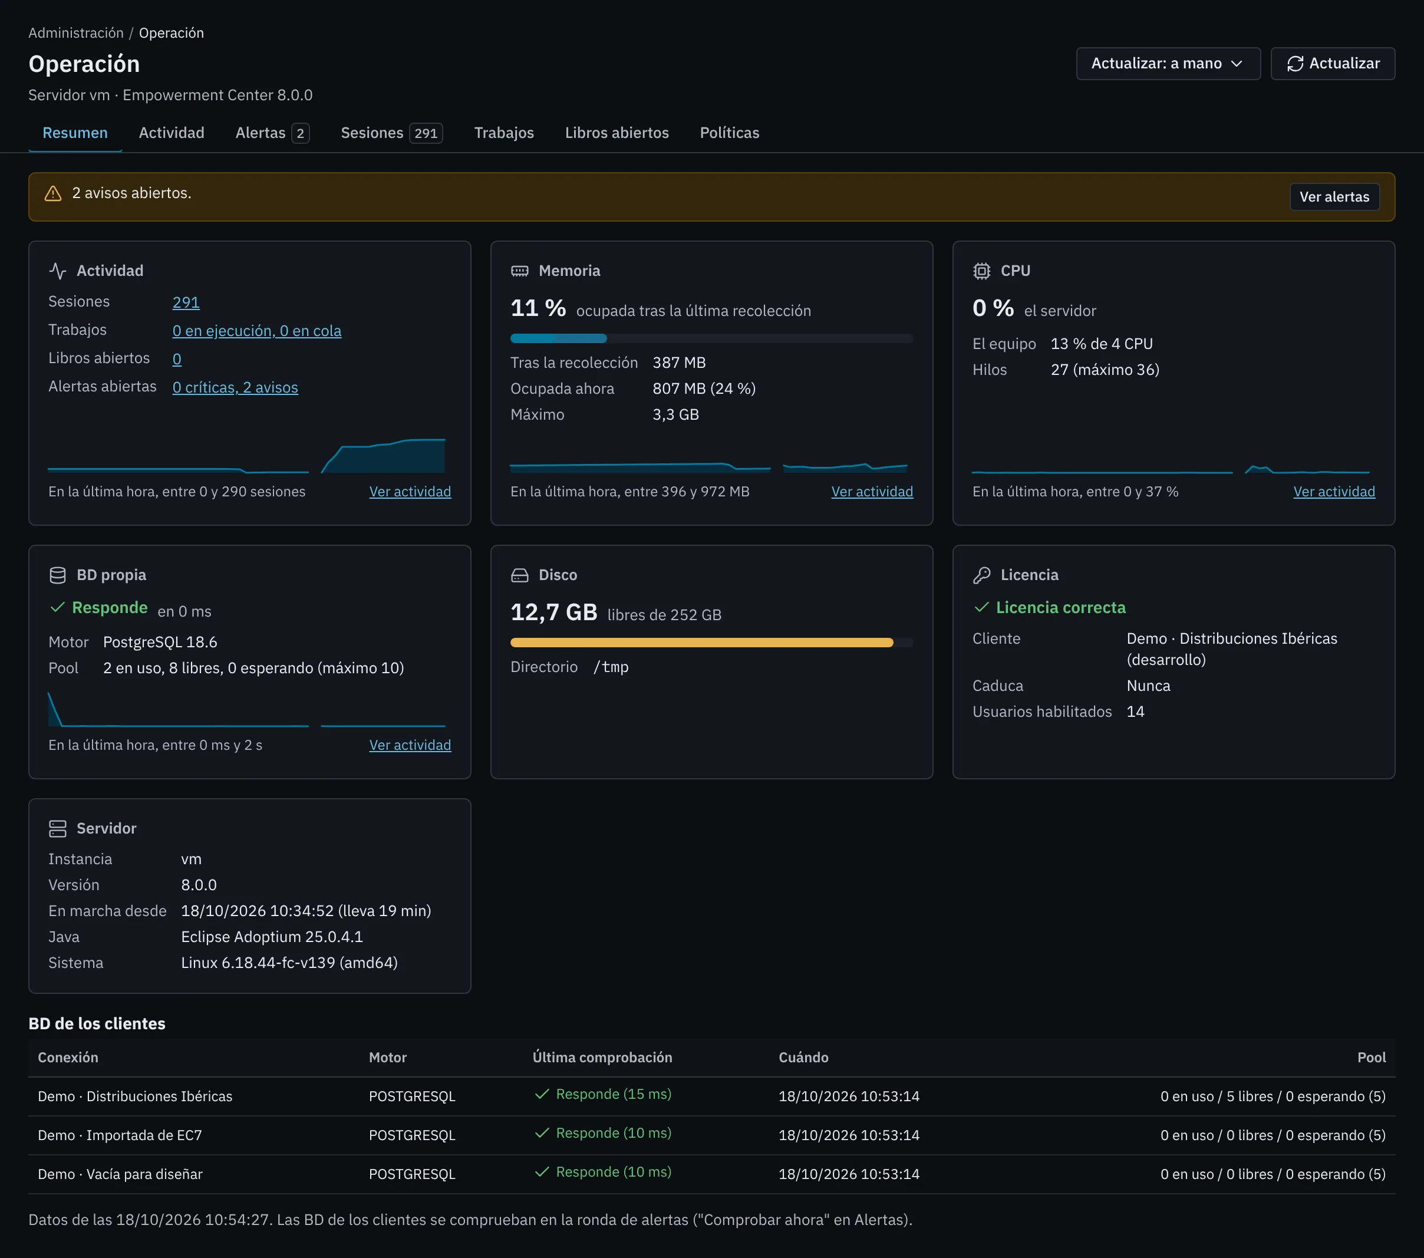Screen dimensions: 1424x1258
Task: Click the 'Demo · Importada de EC7' row
Action: (711, 1135)
